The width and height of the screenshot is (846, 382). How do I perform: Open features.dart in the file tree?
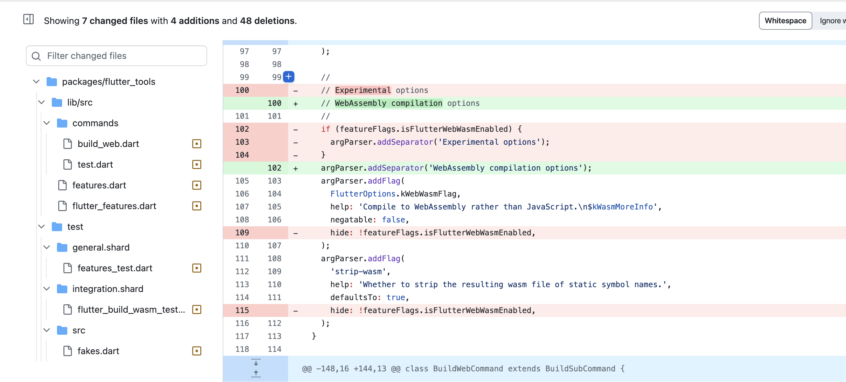[99, 185]
